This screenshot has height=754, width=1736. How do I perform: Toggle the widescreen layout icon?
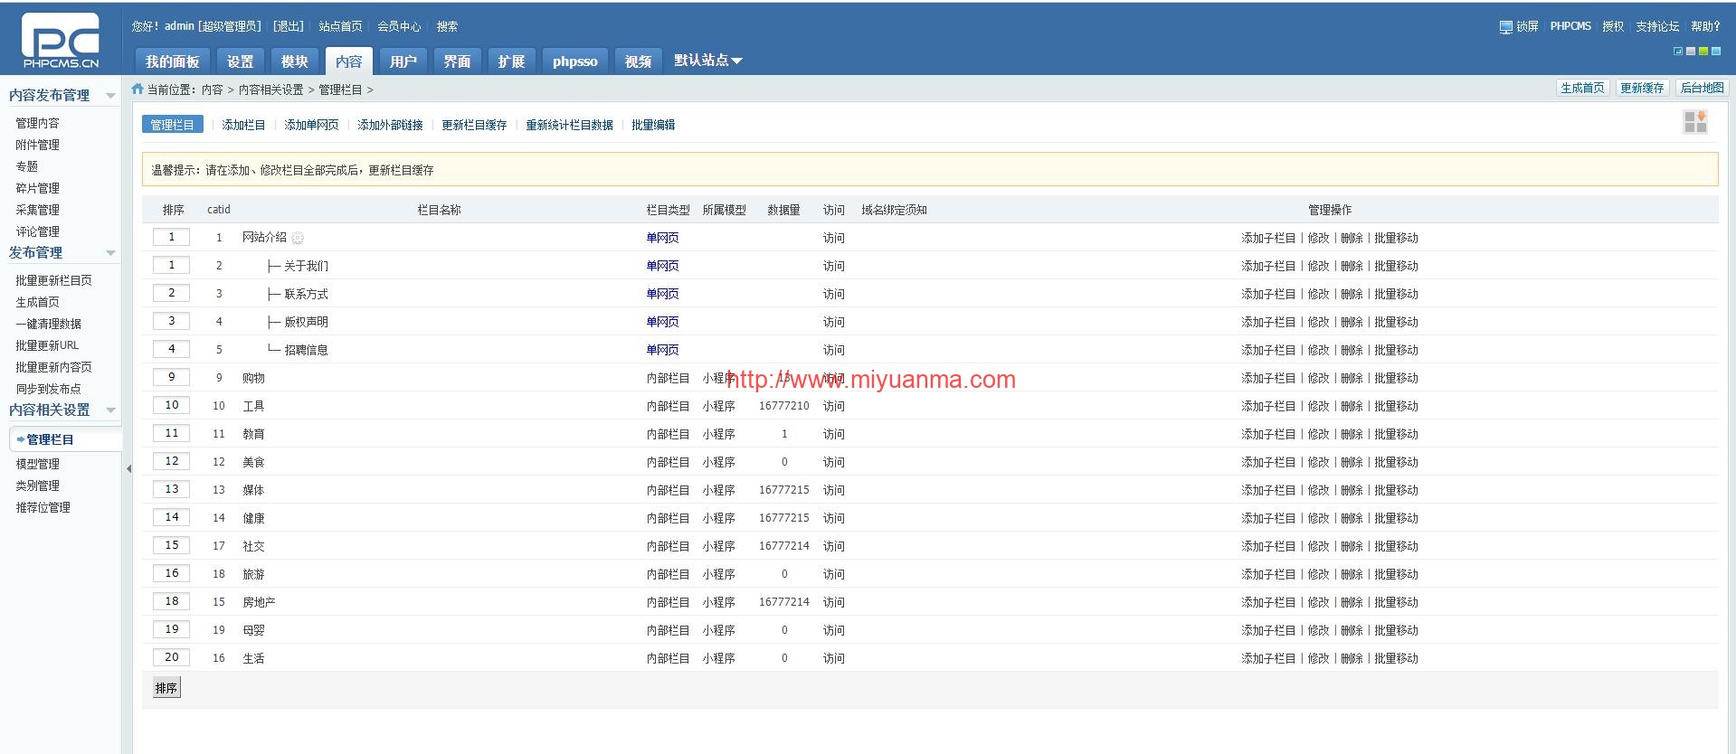[1678, 52]
